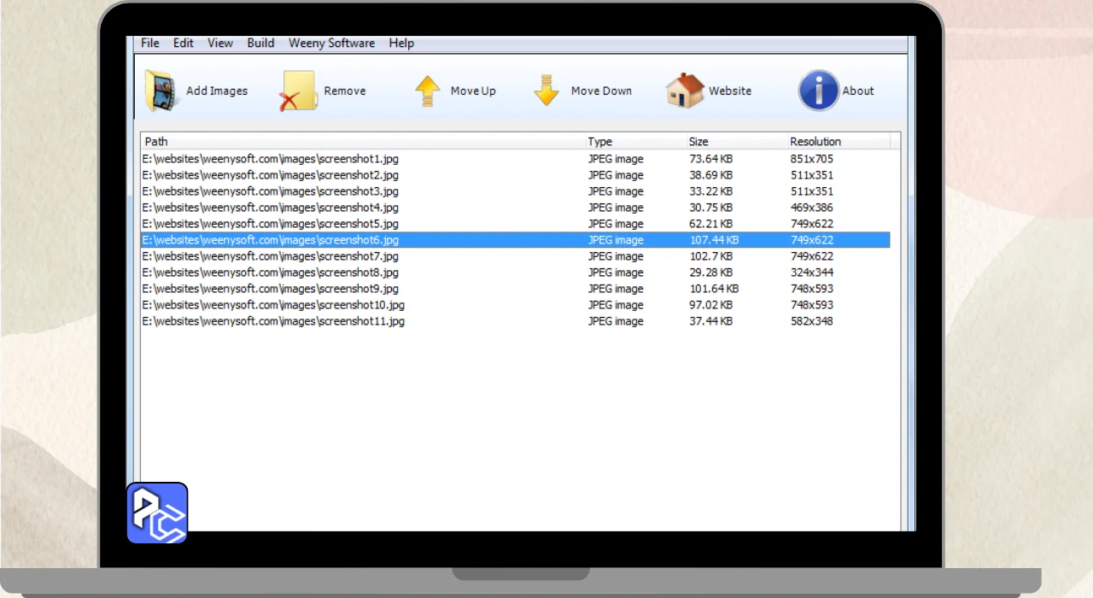
Task: Click the 469x386 resolution value
Action: (812, 208)
